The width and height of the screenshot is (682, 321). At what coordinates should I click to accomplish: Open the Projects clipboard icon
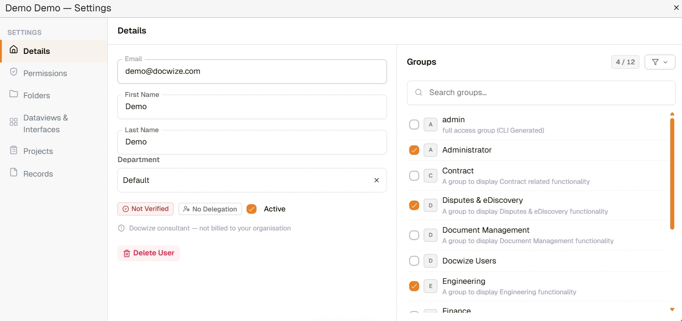[x=14, y=150]
